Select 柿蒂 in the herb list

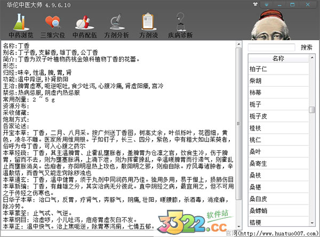[278, 93]
